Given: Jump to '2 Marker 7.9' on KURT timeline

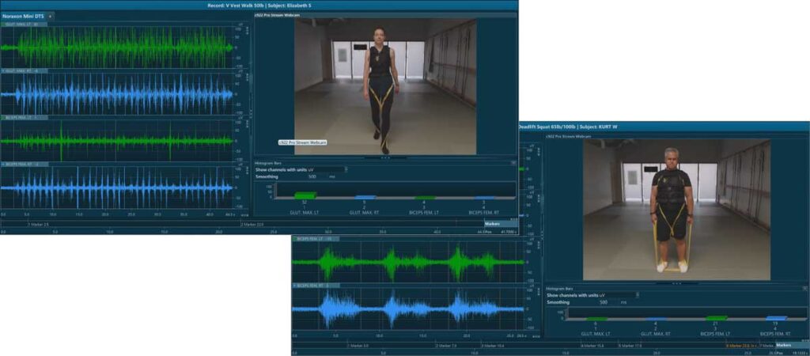Looking at the screenshot, I should click(x=446, y=345).
